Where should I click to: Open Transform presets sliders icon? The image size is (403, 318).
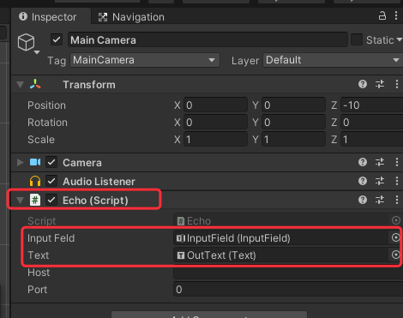coord(380,84)
